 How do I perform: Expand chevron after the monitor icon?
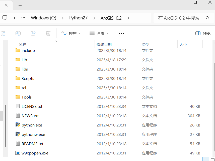pyautogui.click(x=14, y=18)
